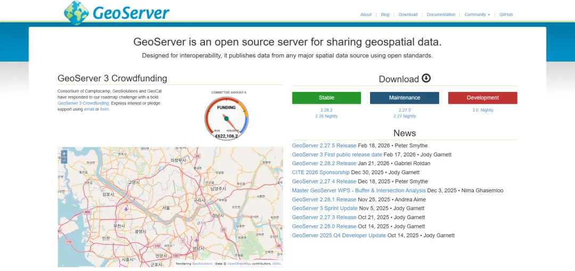Open GeoServer 2025 Q4 Developer Update news
This screenshot has height=271, width=575.
339,235
